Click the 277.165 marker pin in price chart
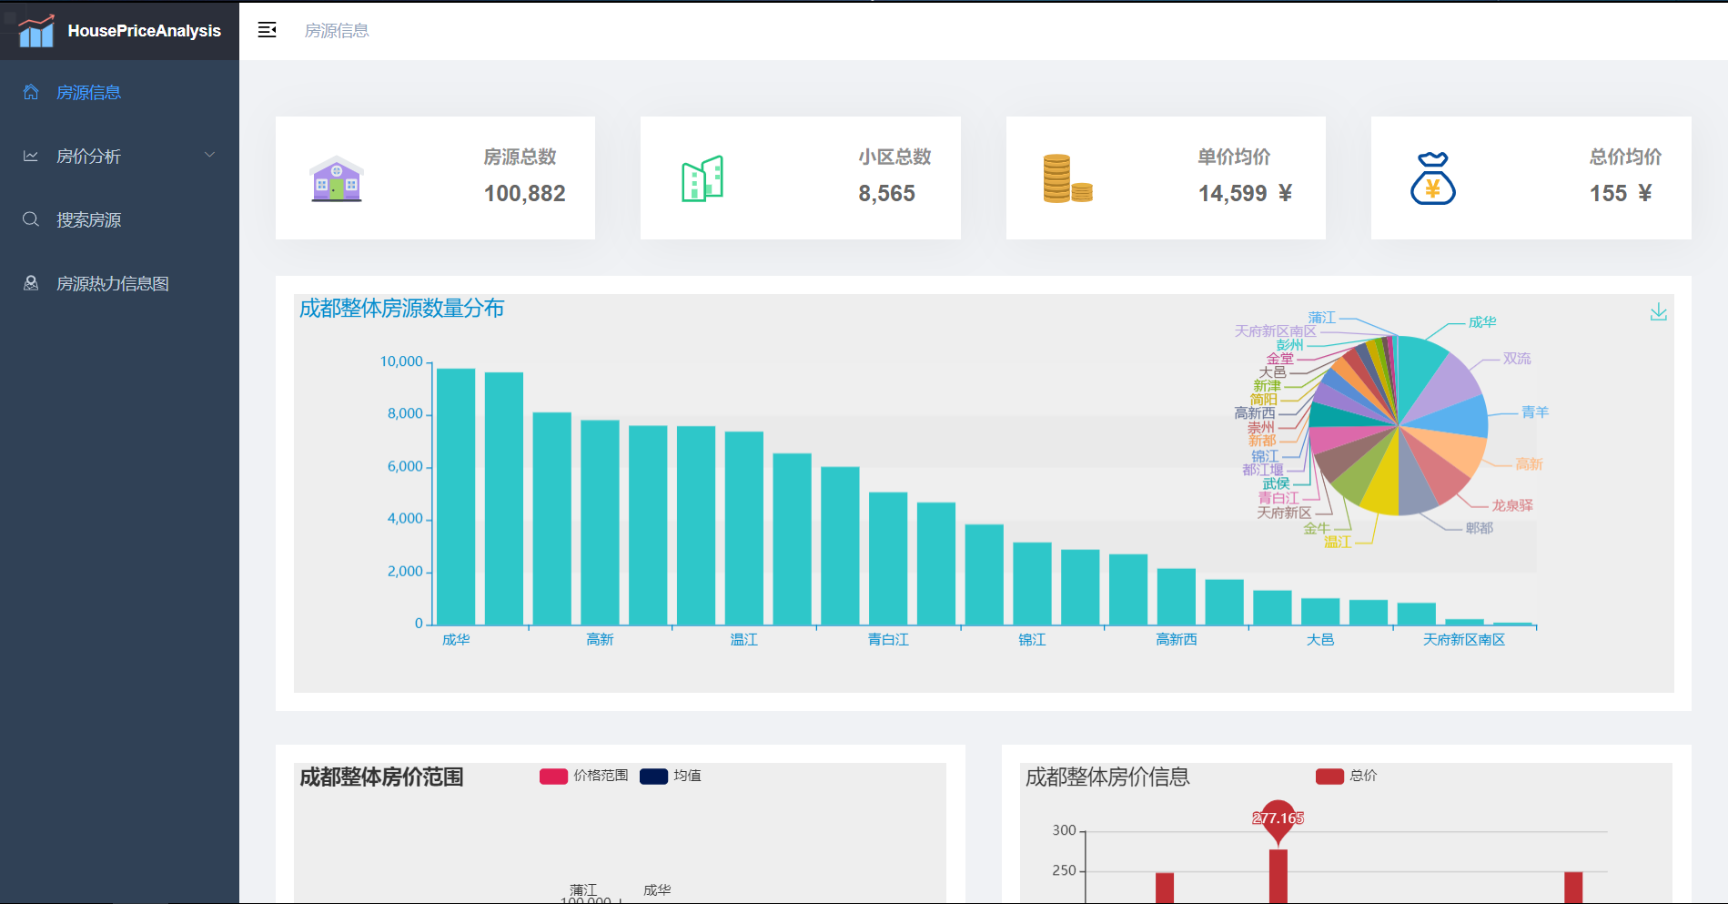 (x=1278, y=820)
